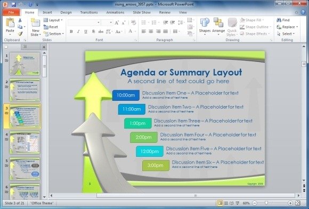Toggle Italic formatting

[78, 31]
